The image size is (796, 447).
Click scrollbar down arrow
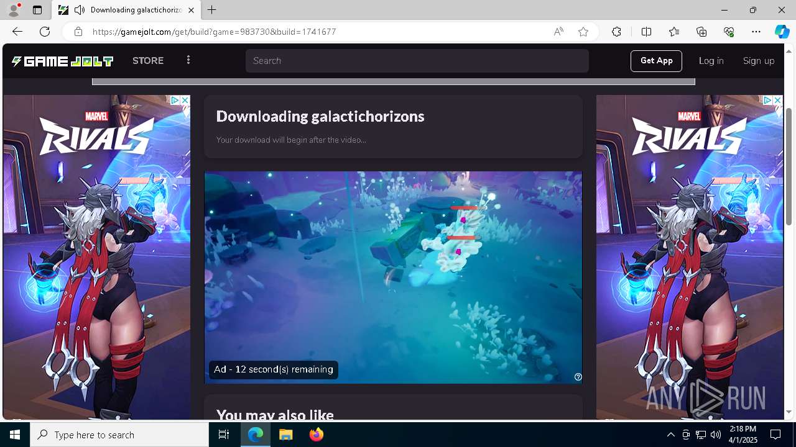click(x=789, y=412)
